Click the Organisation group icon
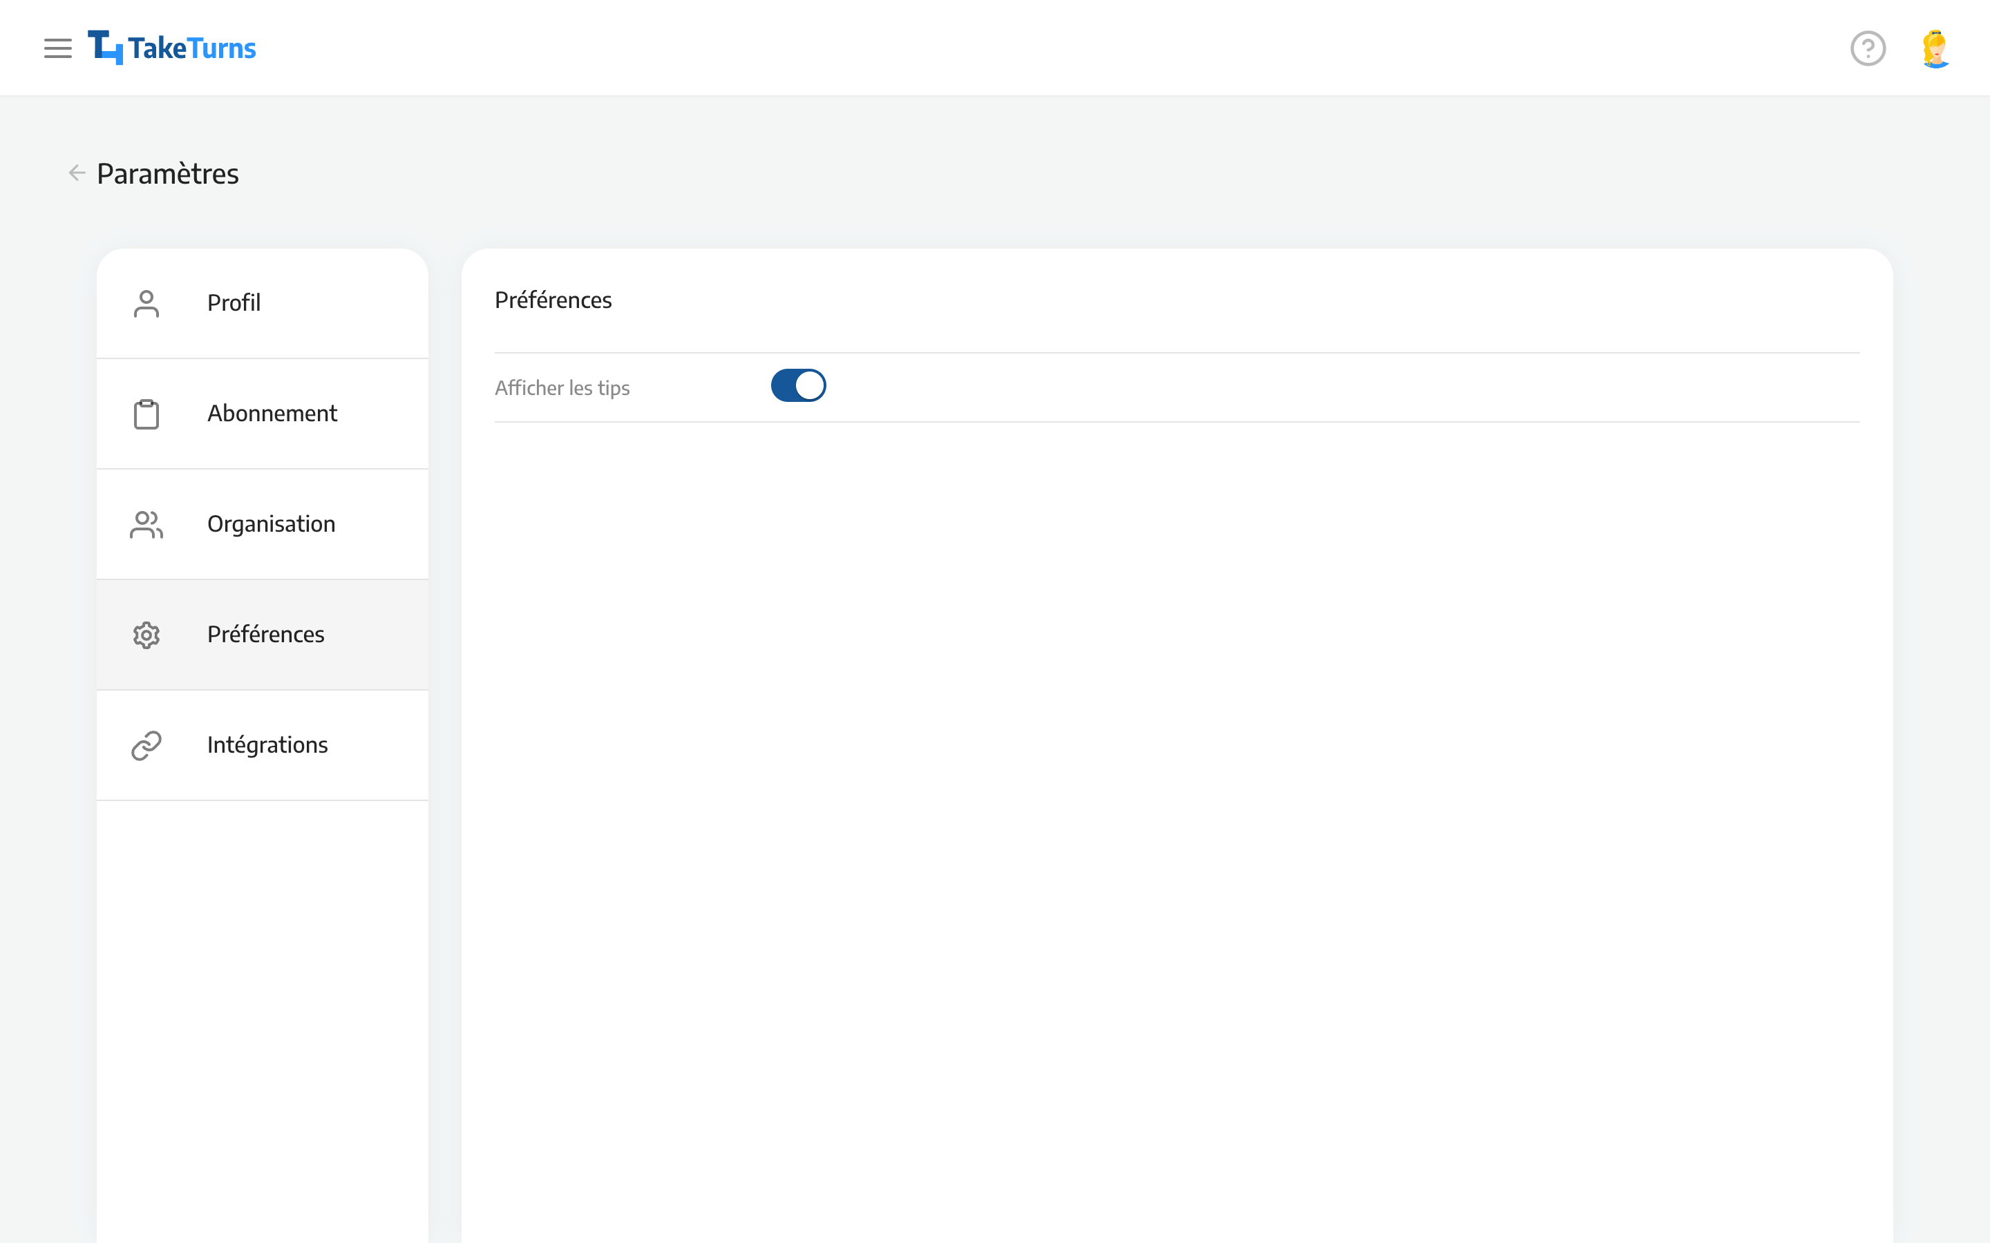This screenshot has width=1990, height=1243. click(x=146, y=523)
